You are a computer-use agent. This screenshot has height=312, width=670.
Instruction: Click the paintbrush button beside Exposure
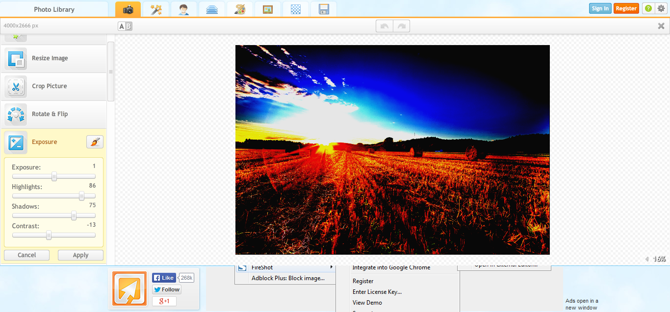click(95, 142)
